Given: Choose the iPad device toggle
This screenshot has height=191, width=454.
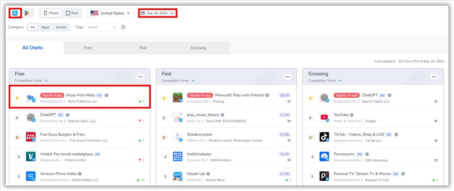Looking at the screenshot, I should pos(72,13).
